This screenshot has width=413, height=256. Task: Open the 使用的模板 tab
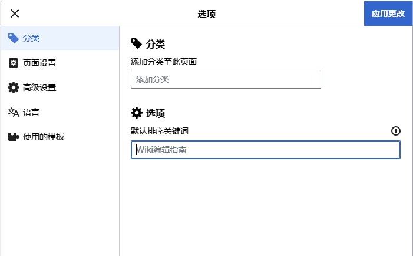pos(44,137)
